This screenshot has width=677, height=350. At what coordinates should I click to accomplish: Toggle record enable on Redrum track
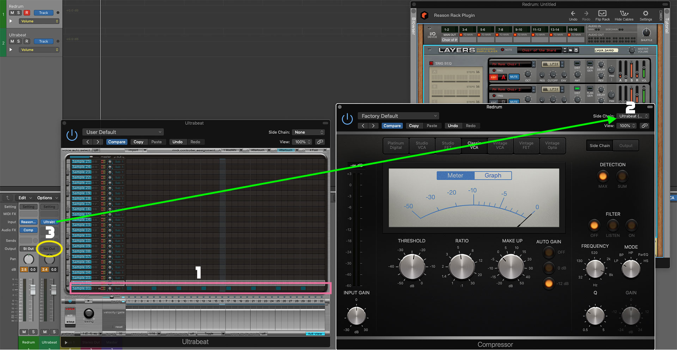[27, 13]
